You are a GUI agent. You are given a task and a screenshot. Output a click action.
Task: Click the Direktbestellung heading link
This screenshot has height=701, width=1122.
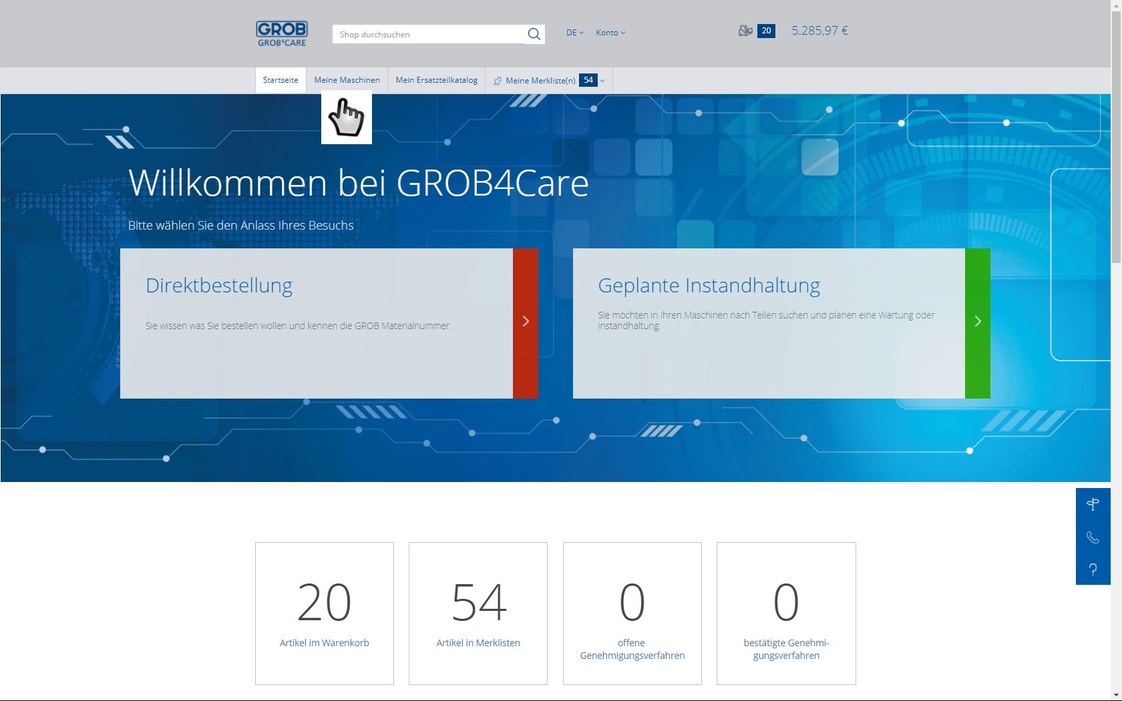(219, 285)
